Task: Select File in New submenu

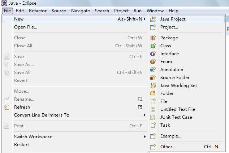Action: tap(187, 101)
